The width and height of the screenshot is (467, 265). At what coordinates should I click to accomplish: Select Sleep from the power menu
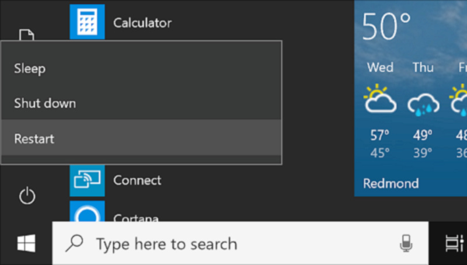pyautogui.click(x=30, y=68)
